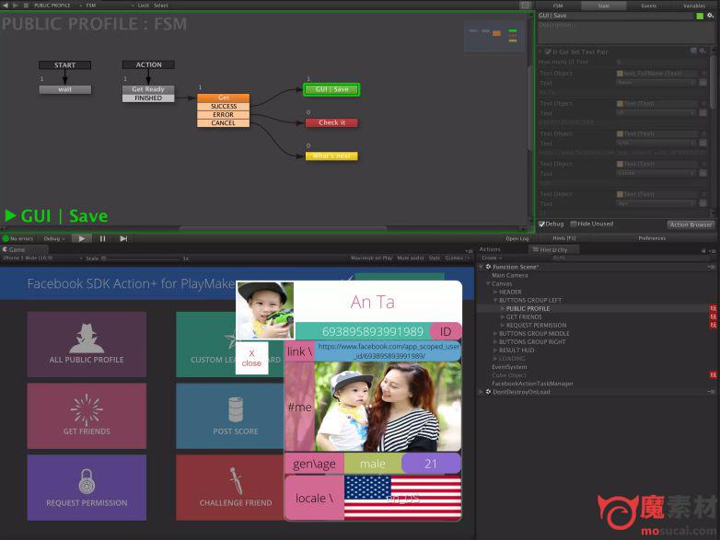Expand the DontDestroyOnLoad node

[x=481, y=392]
